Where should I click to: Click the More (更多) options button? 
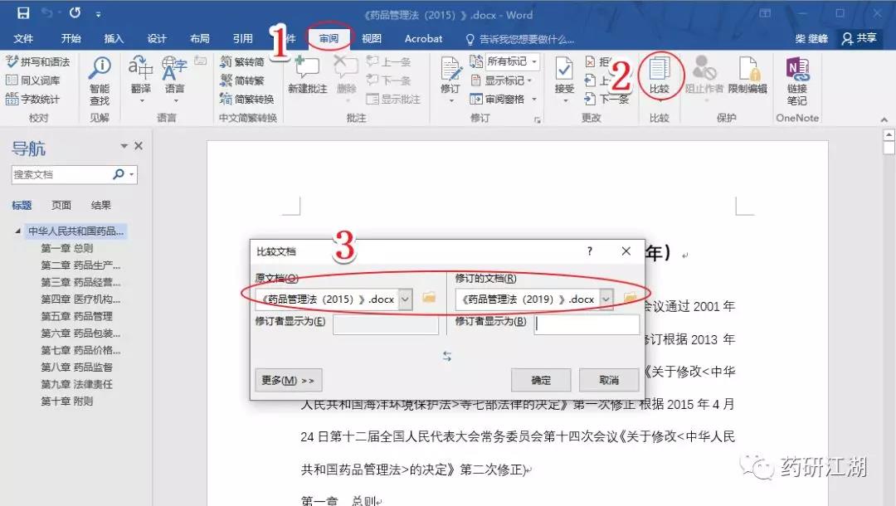click(x=288, y=380)
